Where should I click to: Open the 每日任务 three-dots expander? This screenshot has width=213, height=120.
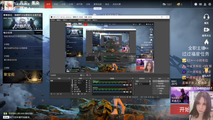tap(38, 33)
